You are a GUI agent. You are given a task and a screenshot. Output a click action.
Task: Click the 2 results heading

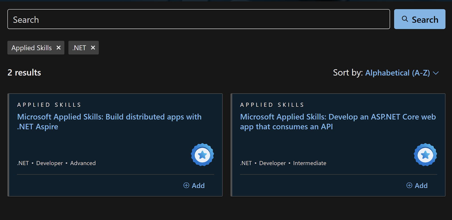click(24, 73)
